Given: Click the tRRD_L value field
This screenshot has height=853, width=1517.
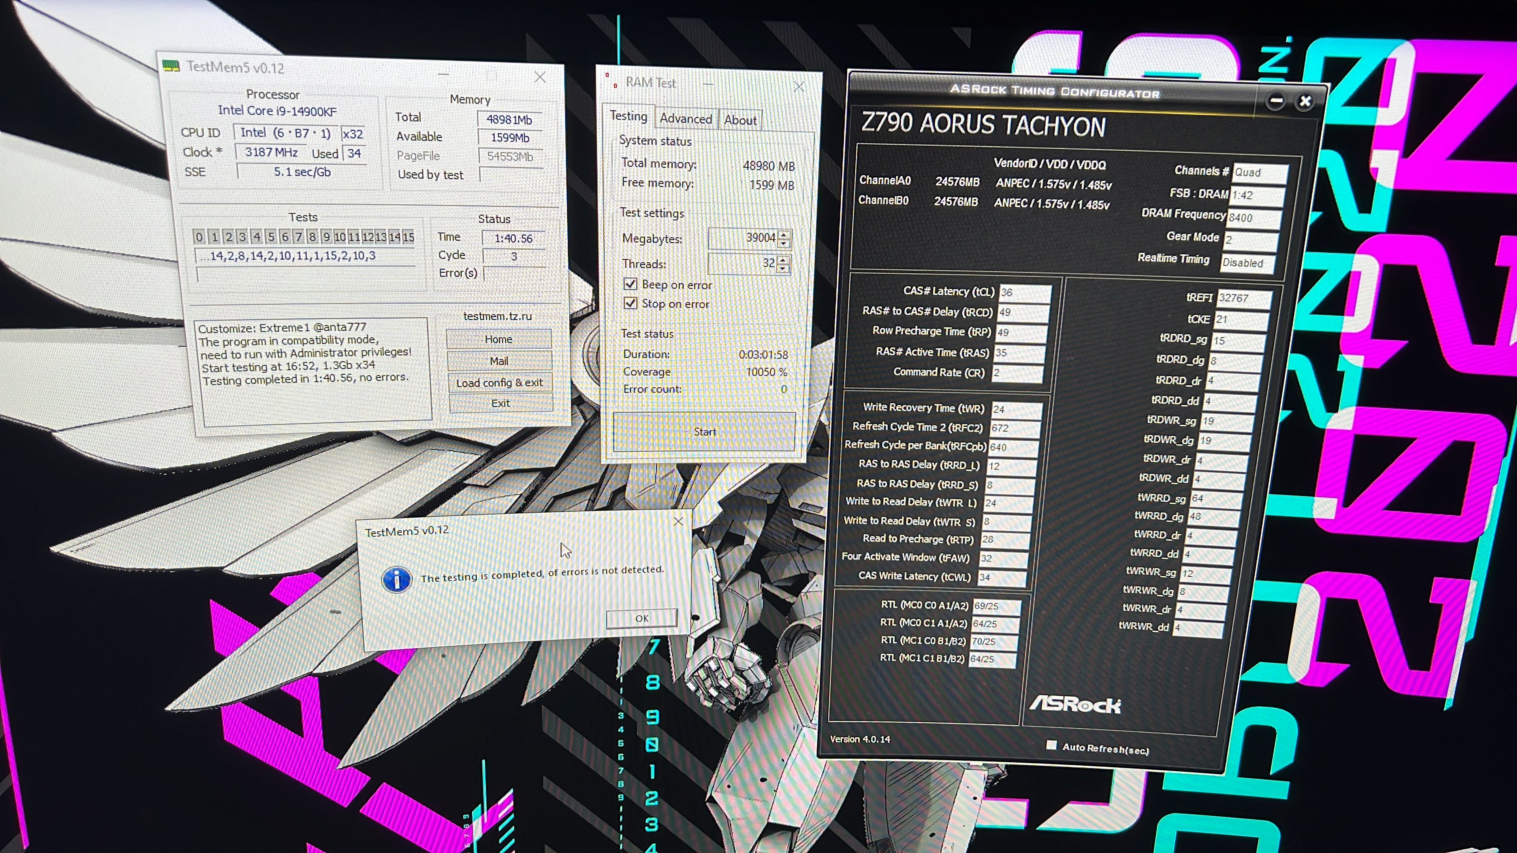Looking at the screenshot, I should tap(1011, 466).
